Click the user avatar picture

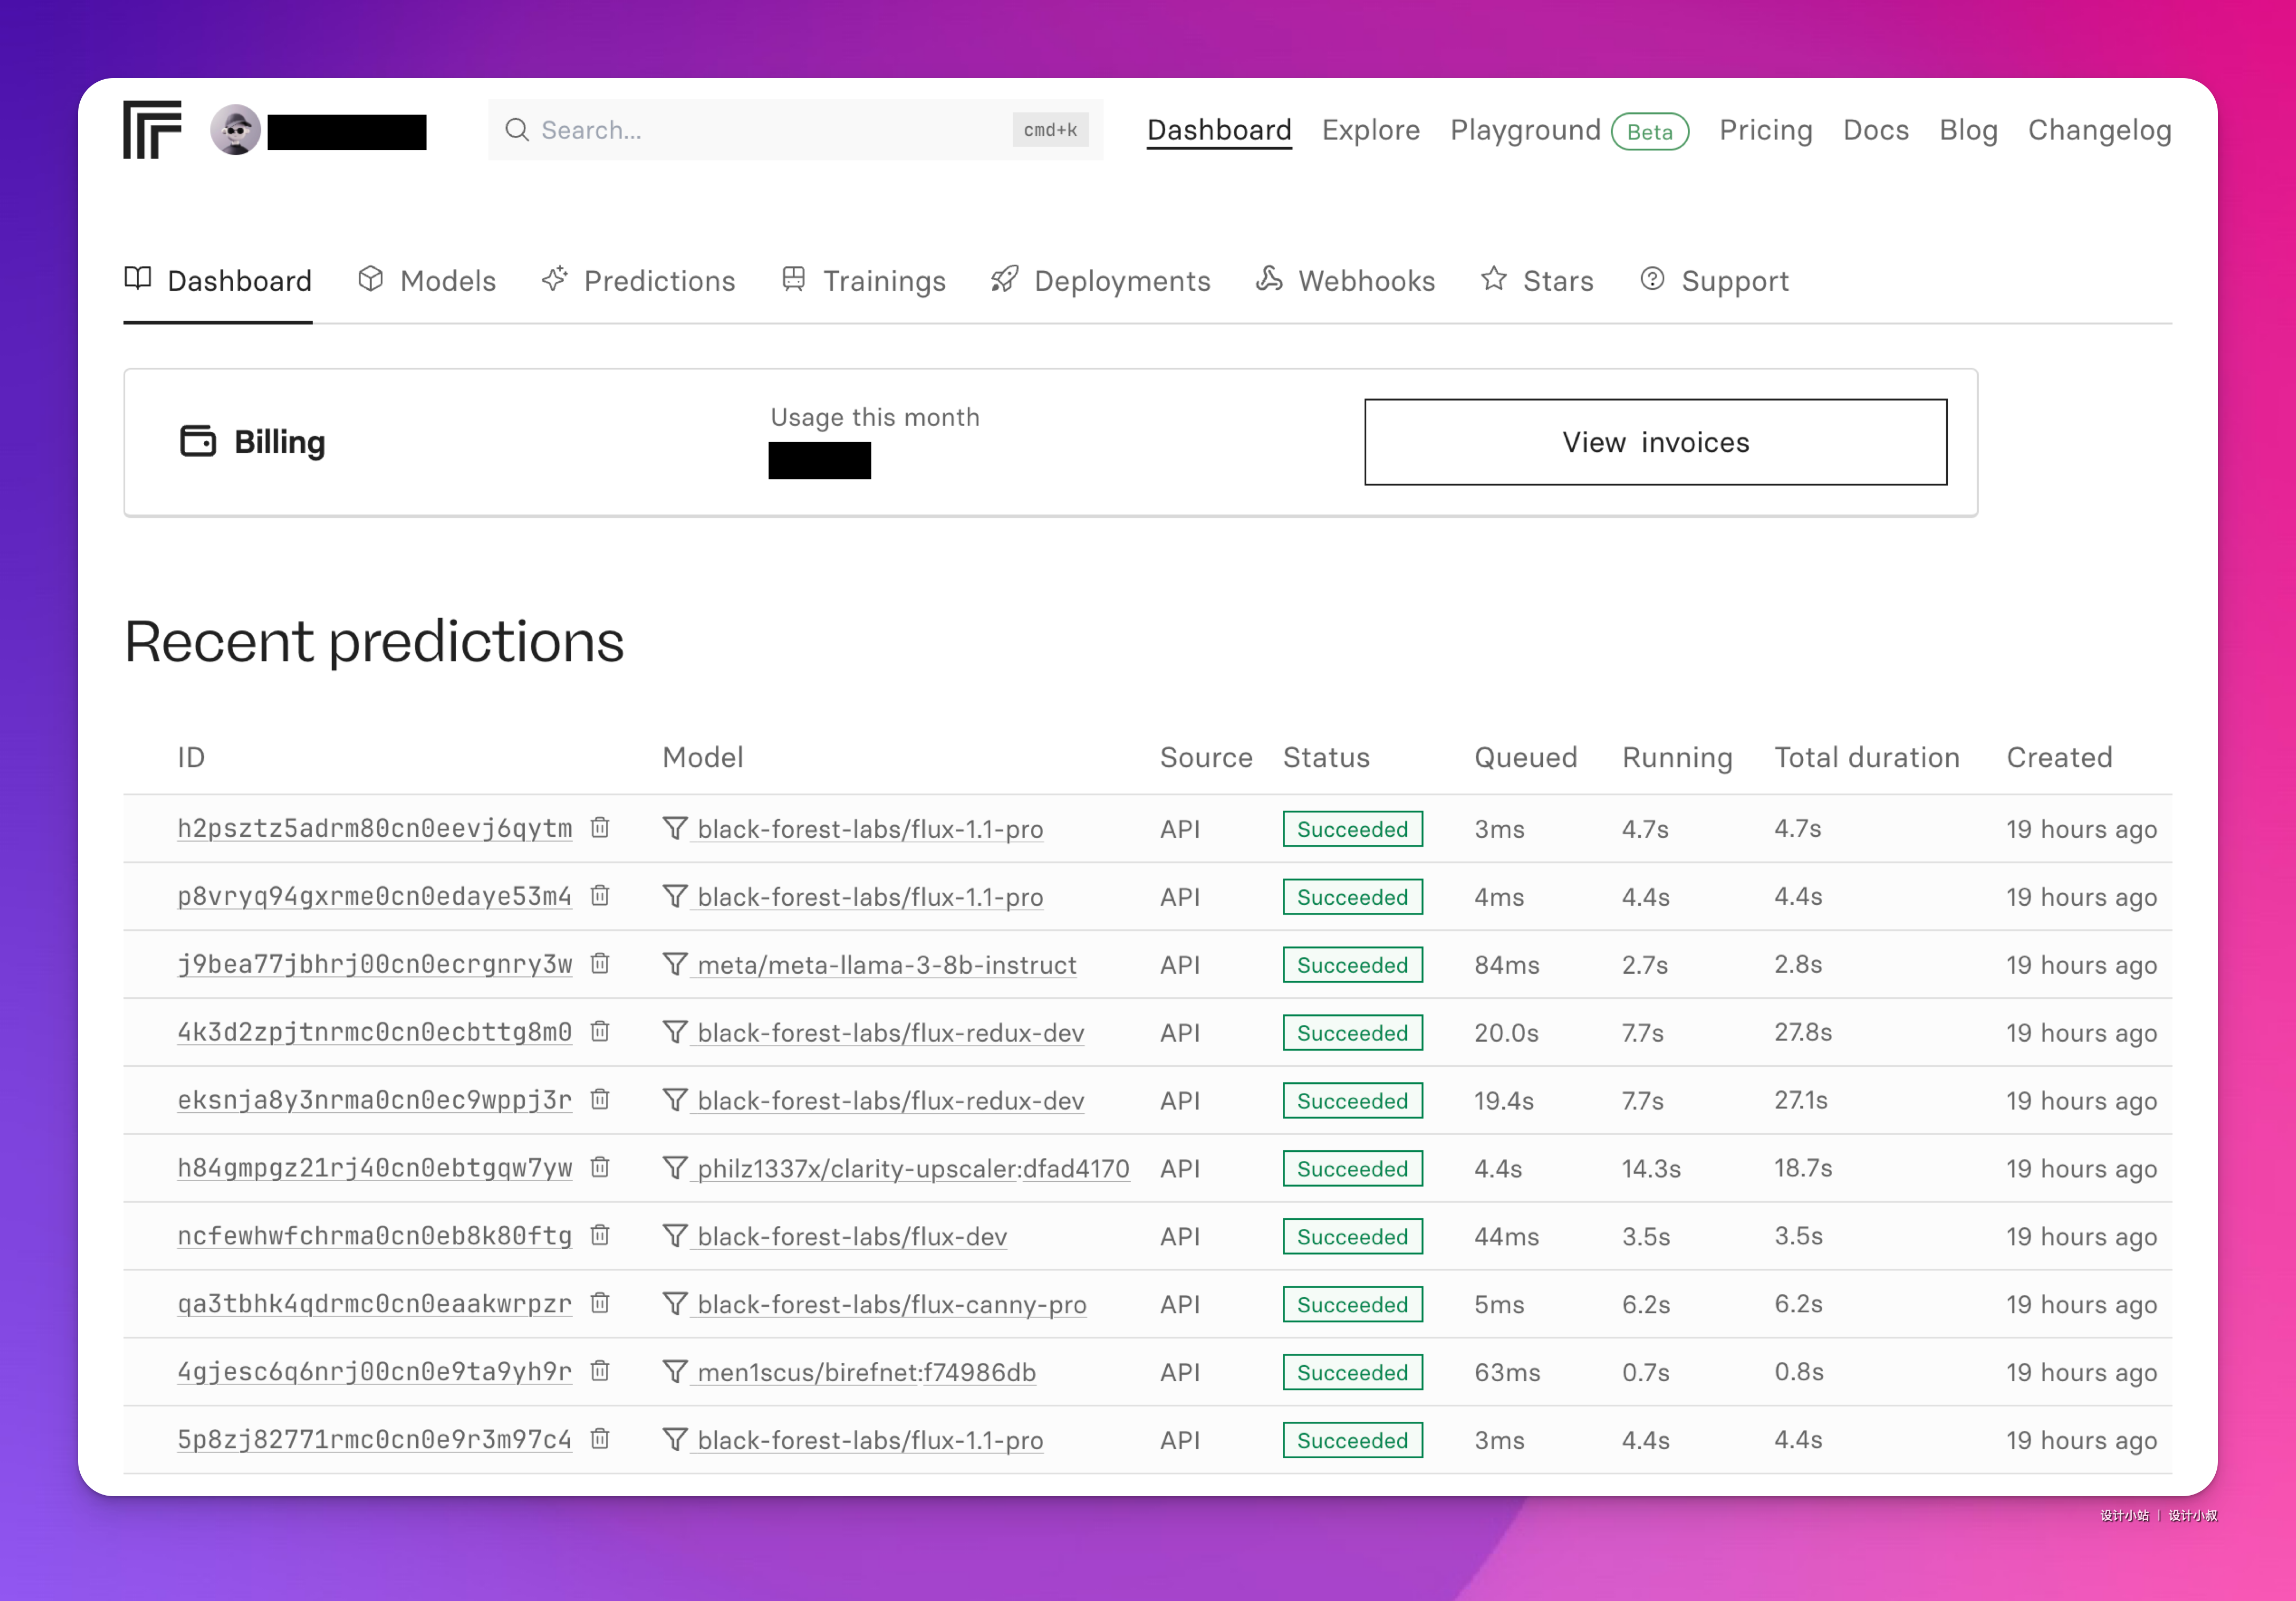(x=236, y=130)
